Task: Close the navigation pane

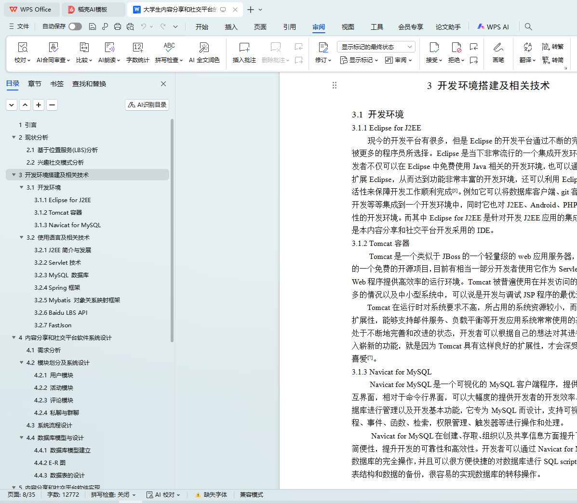Action: tap(163, 84)
